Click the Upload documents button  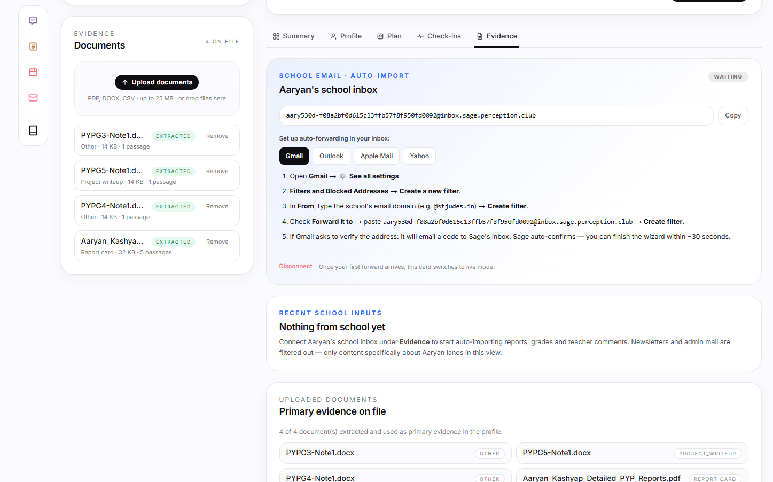pos(157,82)
